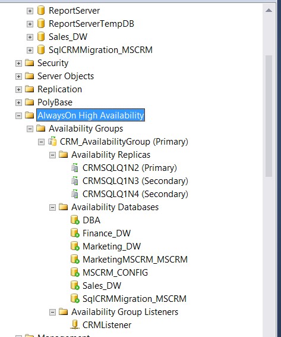Click scrollbar track below the thumb
Image resolution: width=281 pixels, height=337 pixels.
(269, 256)
